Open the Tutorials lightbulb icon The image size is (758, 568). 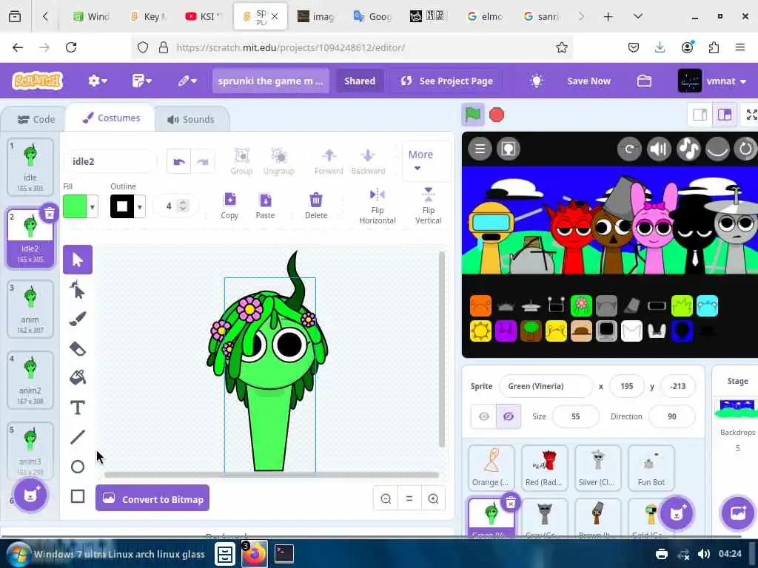point(536,81)
